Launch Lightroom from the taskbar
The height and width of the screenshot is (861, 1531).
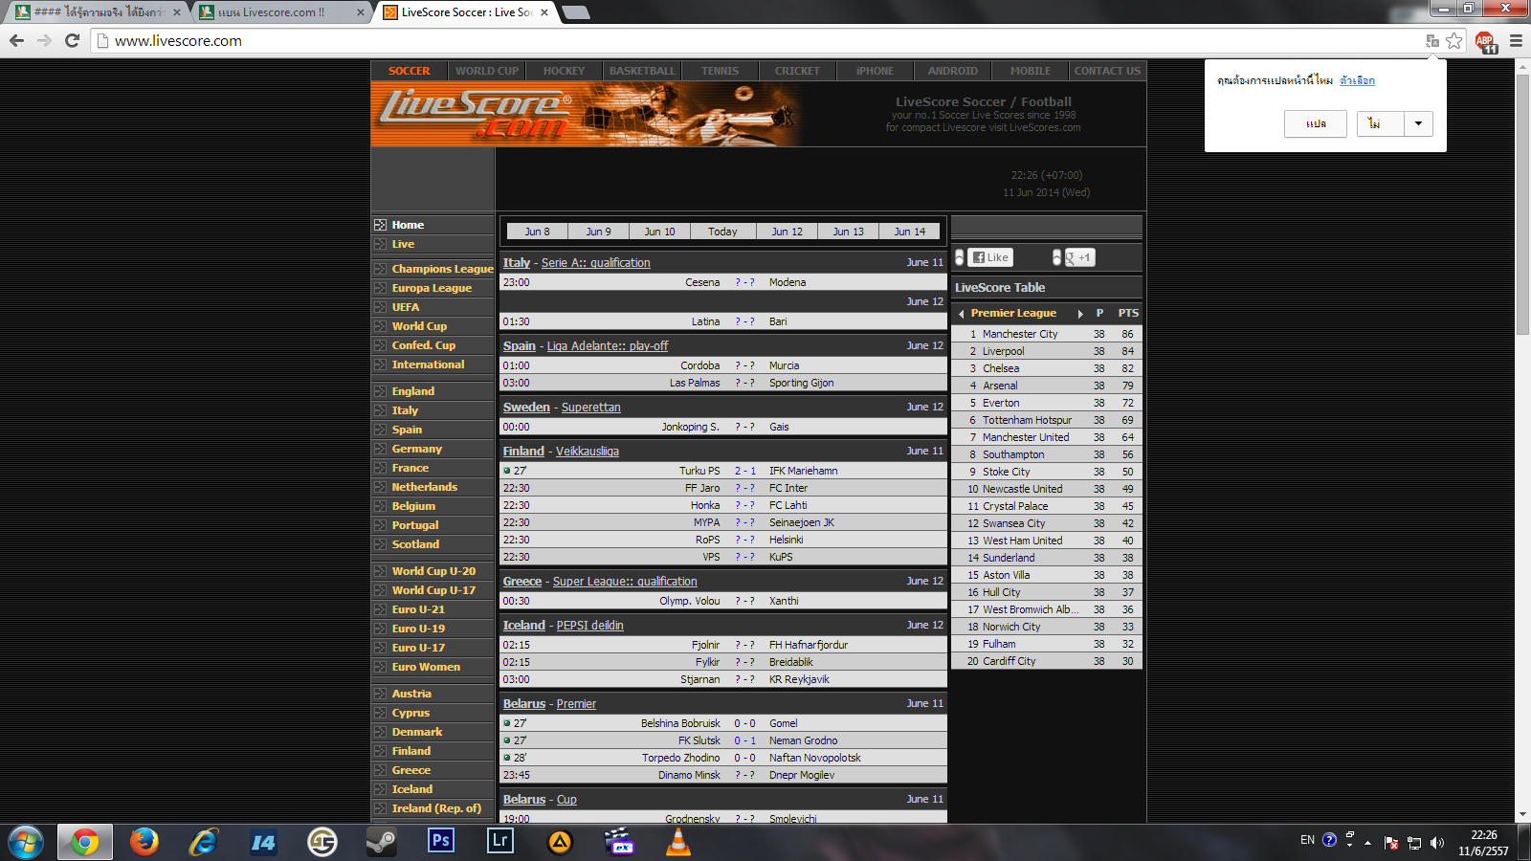click(x=500, y=841)
